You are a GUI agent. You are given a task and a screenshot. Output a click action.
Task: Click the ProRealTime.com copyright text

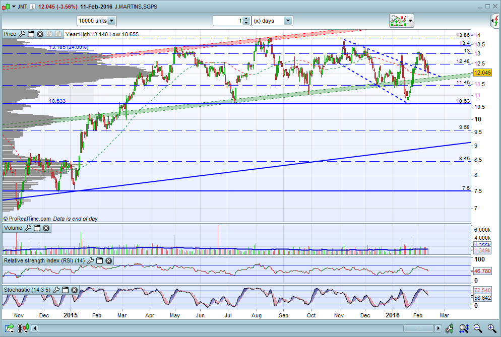pos(27,219)
